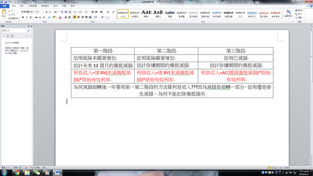Open Word from the Windows taskbar
Screen dimensions: 313x176
[x=57, y=173]
